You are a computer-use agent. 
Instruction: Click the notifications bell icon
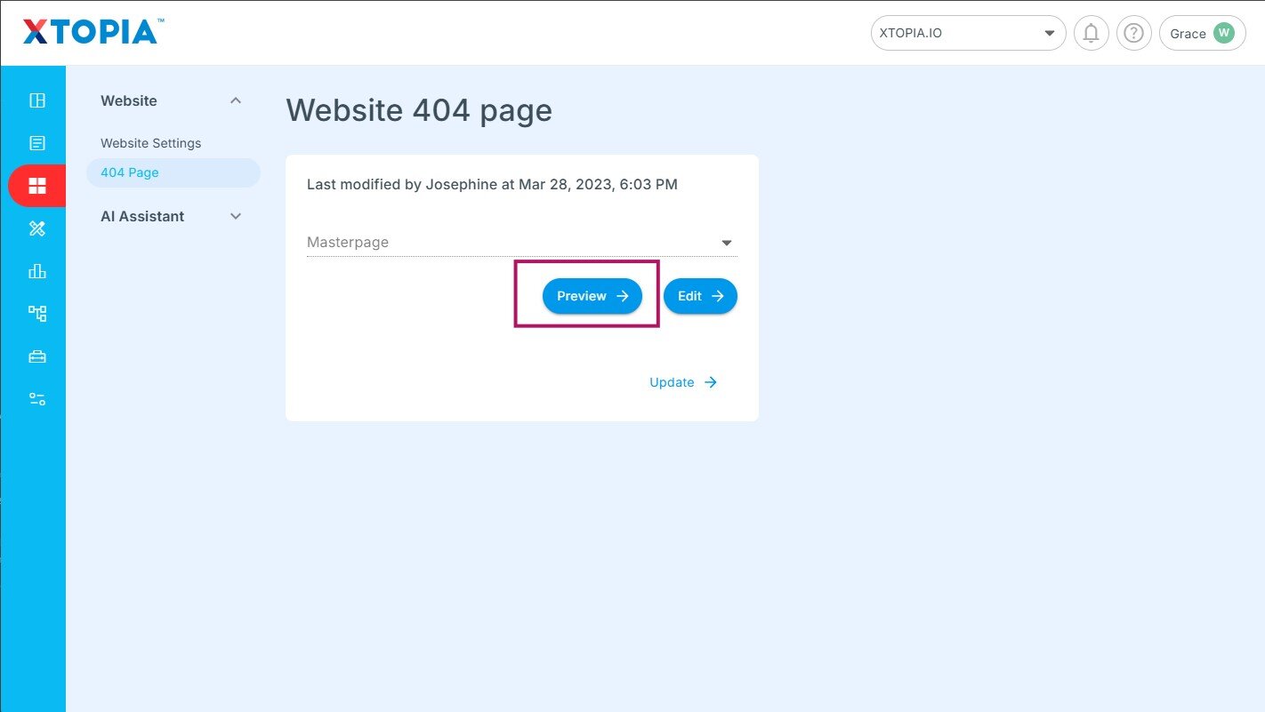click(1091, 34)
